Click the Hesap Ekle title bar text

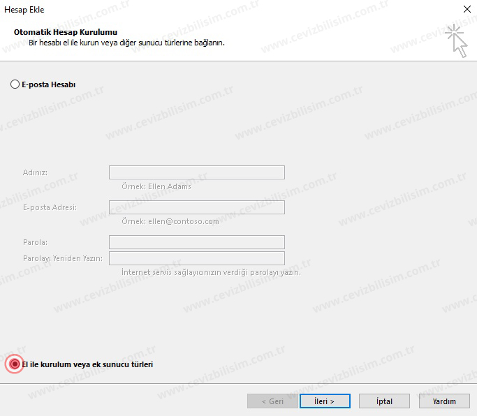[24, 10]
